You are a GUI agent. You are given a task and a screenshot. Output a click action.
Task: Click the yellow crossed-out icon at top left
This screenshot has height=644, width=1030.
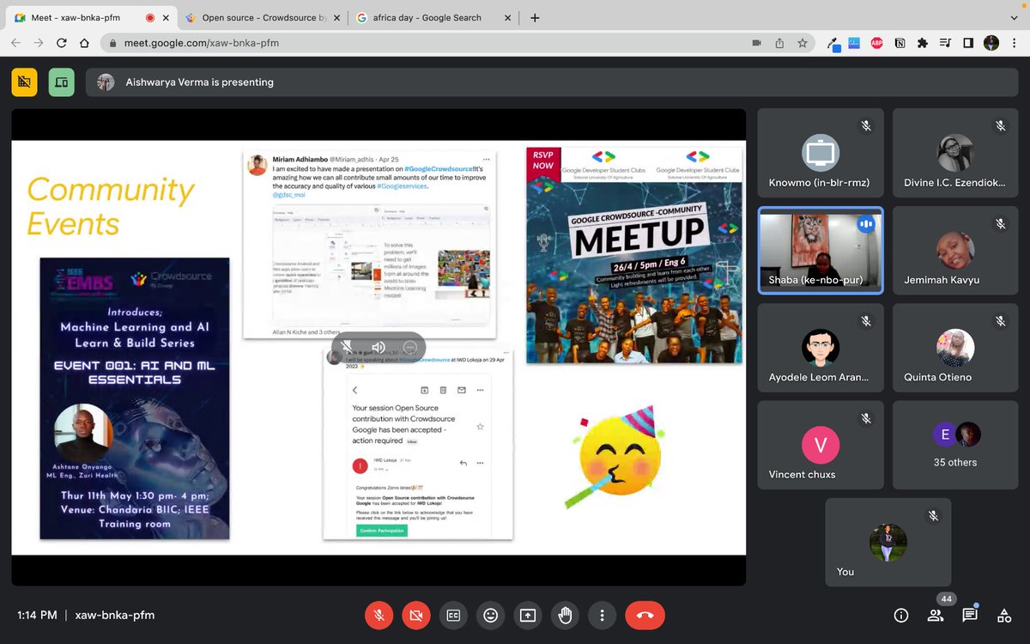24,82
